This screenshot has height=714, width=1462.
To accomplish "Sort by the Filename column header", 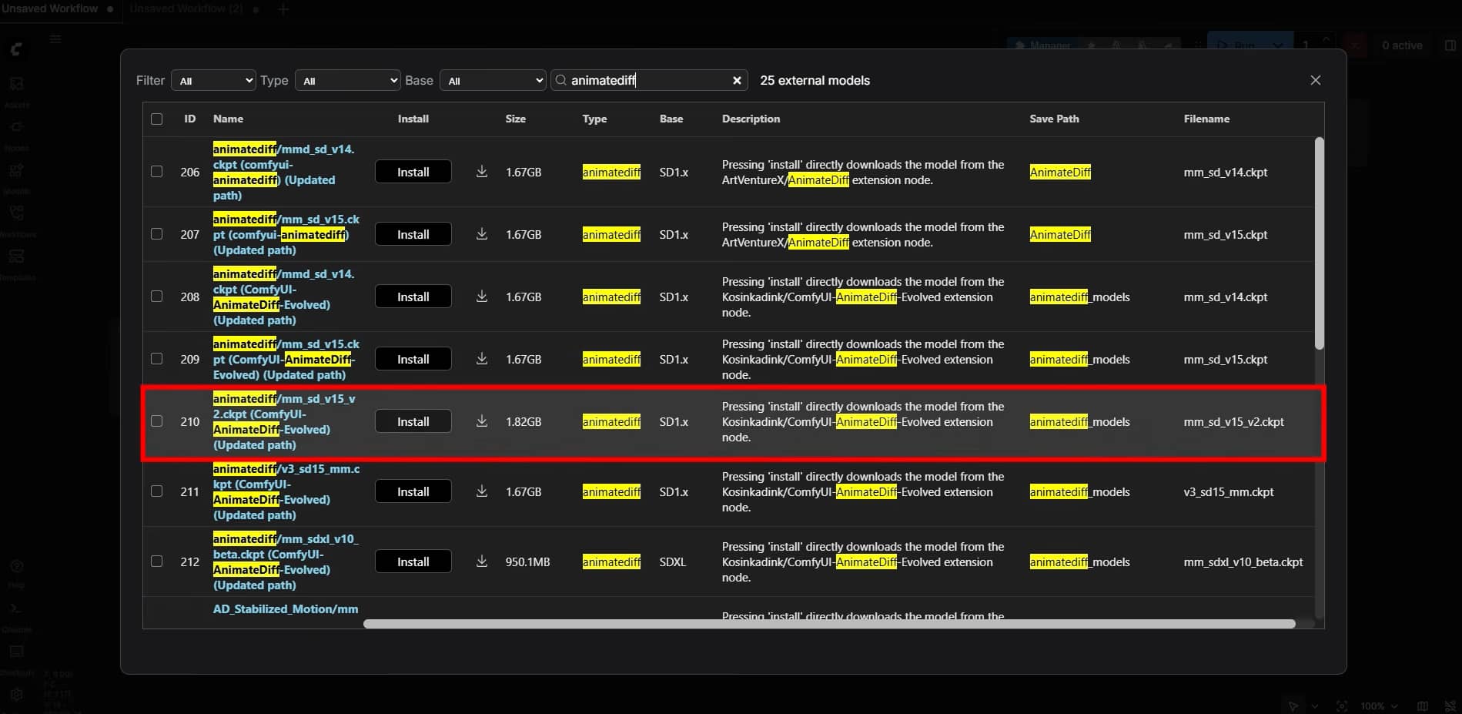I will click(x=1206, y=119).
